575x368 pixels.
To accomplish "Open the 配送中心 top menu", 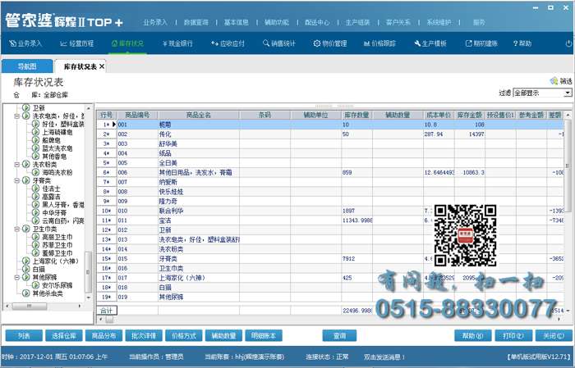I will [317, 22].
